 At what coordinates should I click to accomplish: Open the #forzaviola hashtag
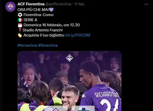[27, 45]
